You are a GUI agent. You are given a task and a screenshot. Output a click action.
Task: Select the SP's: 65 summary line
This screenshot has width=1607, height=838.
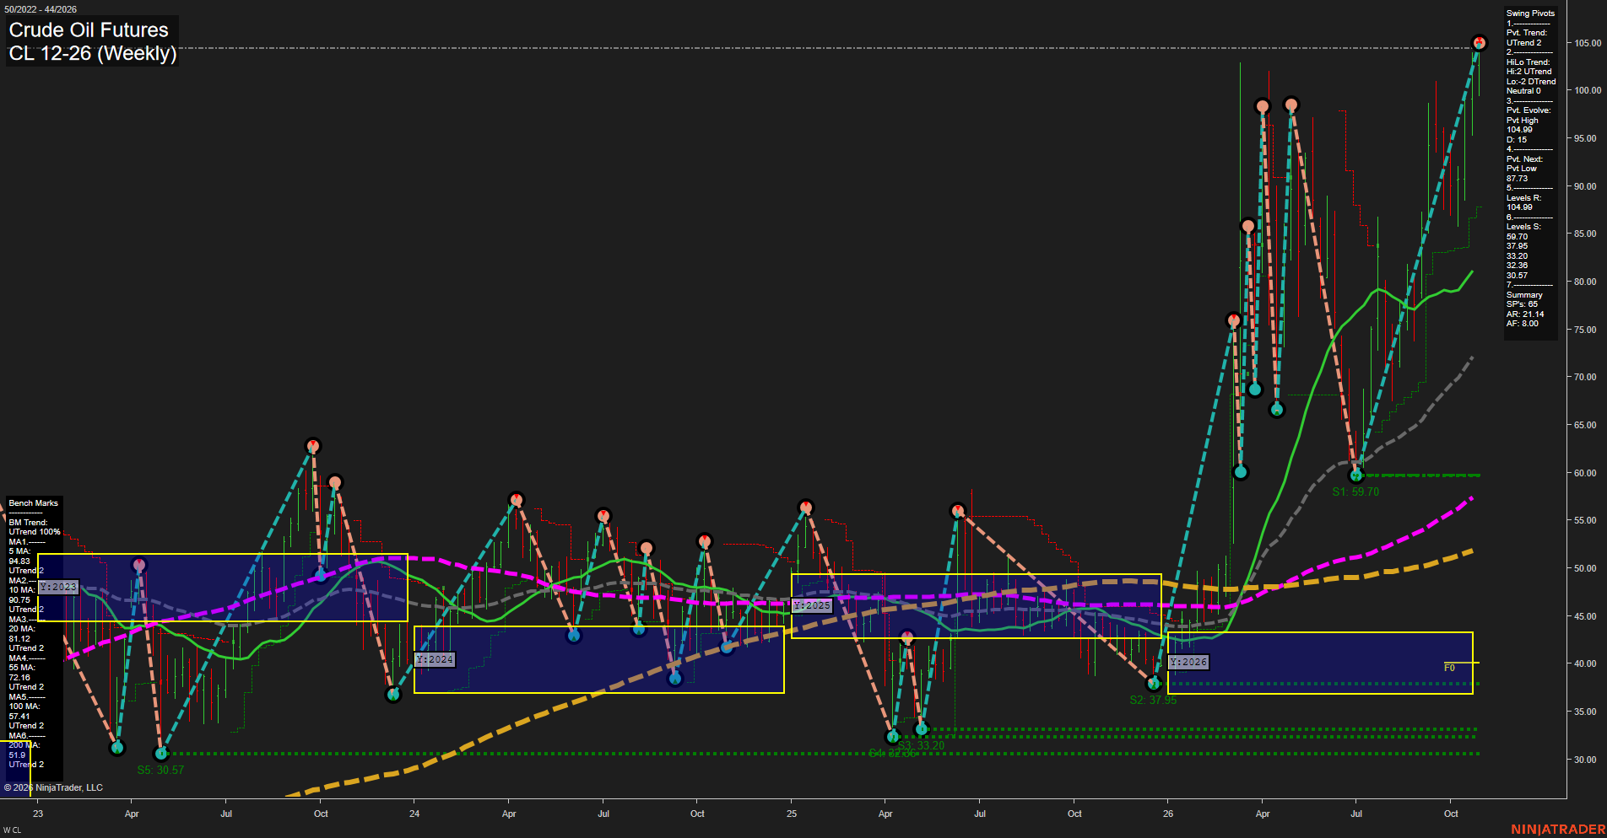point(1522,304)
